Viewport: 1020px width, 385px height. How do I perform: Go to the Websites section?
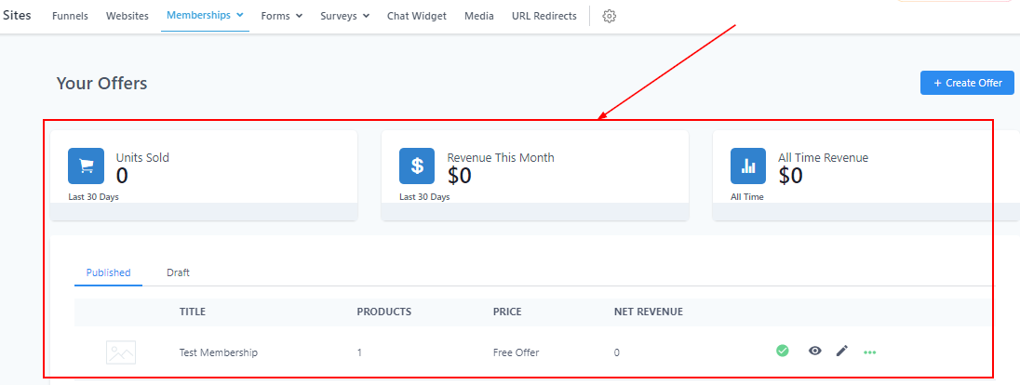pos(127,16)
